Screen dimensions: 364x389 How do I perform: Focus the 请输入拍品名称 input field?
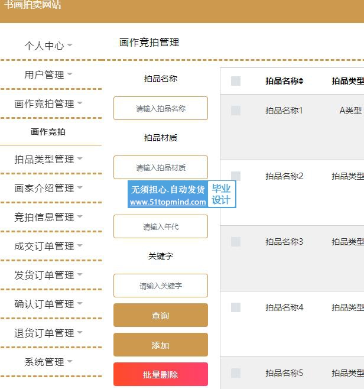[161, 108]
